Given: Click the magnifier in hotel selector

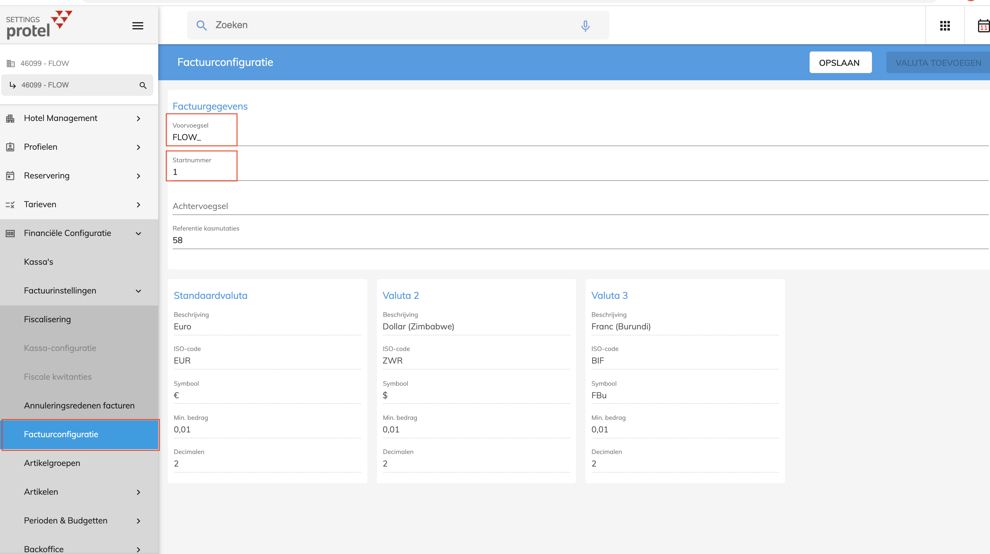Looking at the screenshot, I should [x=143, y=85].
